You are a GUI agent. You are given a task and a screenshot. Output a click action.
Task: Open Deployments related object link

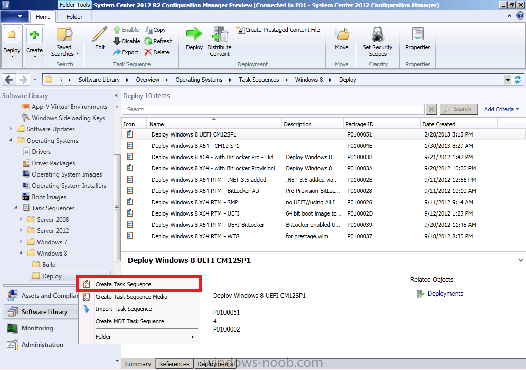point(445,294)
